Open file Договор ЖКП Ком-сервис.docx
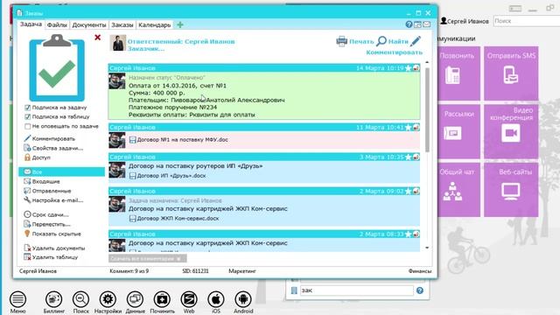The image size is (560, 315). 174,218
